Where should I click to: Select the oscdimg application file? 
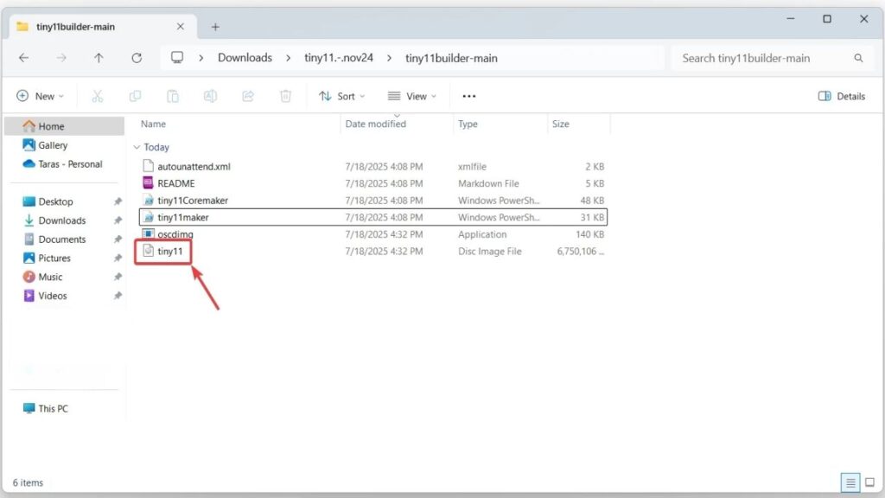[373, 234]
